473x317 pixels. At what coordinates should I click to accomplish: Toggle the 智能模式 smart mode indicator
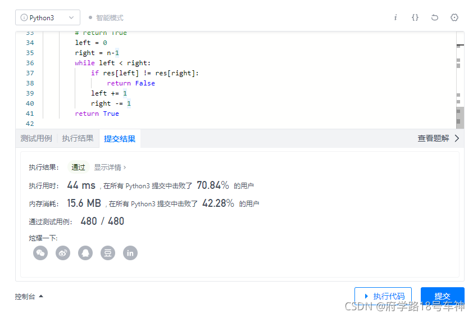pyautogui.click(x=106, y=18)
